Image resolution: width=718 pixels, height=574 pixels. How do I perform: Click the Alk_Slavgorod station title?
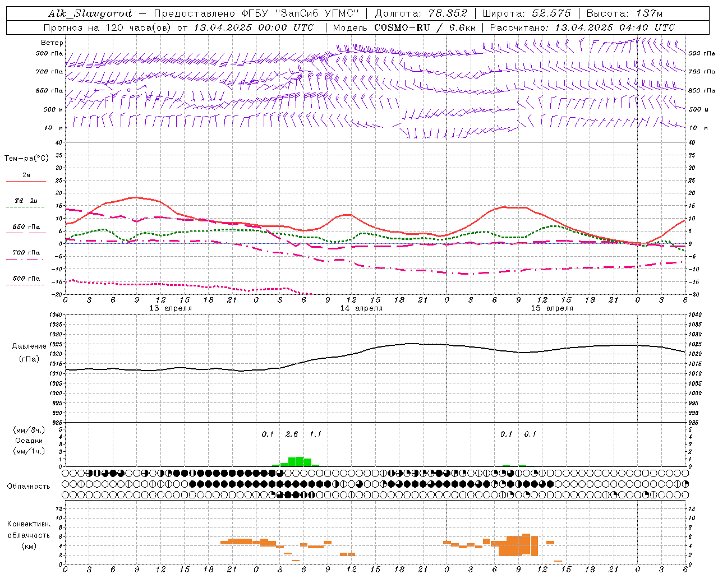pos(90,13)
